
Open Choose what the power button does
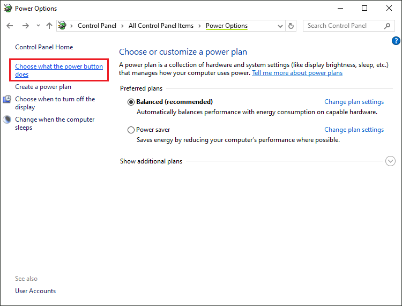[59, 70]
